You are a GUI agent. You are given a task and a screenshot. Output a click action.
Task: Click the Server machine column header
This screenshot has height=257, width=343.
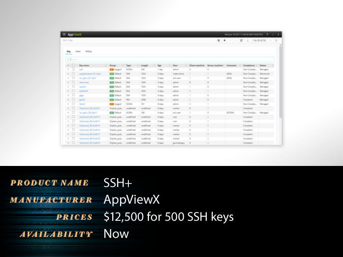[x=215, y=65]
